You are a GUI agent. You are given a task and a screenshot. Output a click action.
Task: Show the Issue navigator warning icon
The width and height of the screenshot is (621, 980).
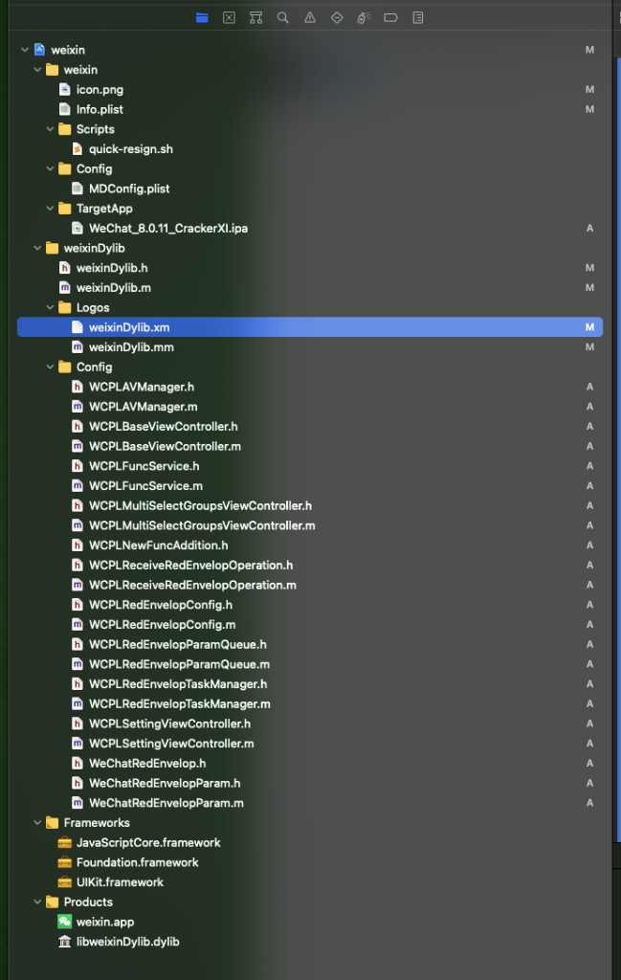(309, 17)
